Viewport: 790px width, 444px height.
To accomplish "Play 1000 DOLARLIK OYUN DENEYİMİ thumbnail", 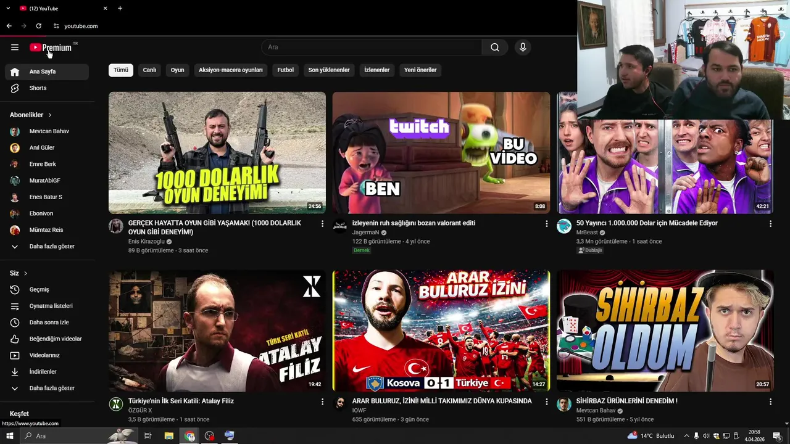I will (217, 153).
